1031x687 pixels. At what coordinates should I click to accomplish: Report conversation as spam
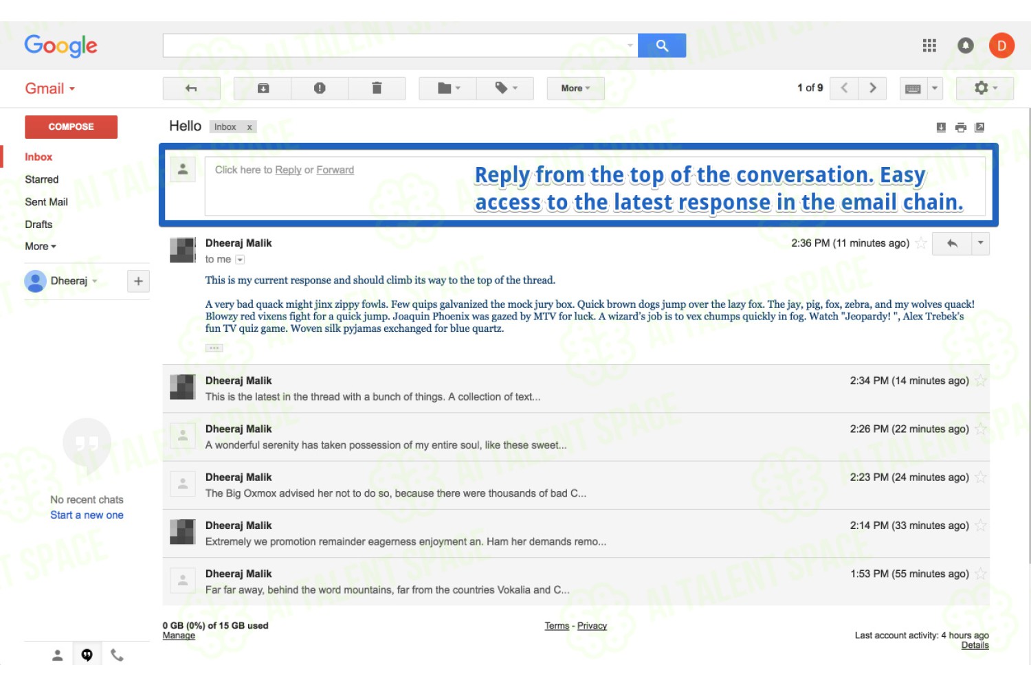[x=320, y=88]
